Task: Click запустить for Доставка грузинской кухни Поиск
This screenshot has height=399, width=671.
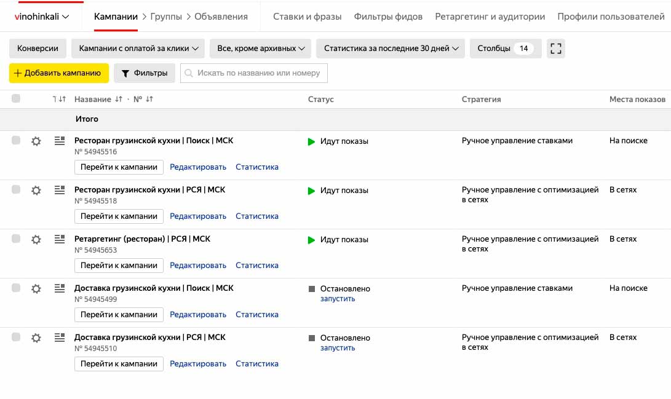Action: pos(338,299)
